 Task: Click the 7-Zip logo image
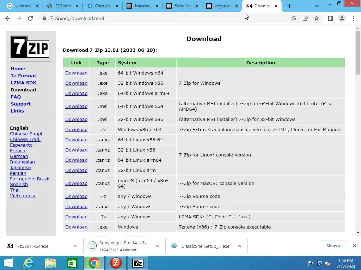(x=30, y=47)
